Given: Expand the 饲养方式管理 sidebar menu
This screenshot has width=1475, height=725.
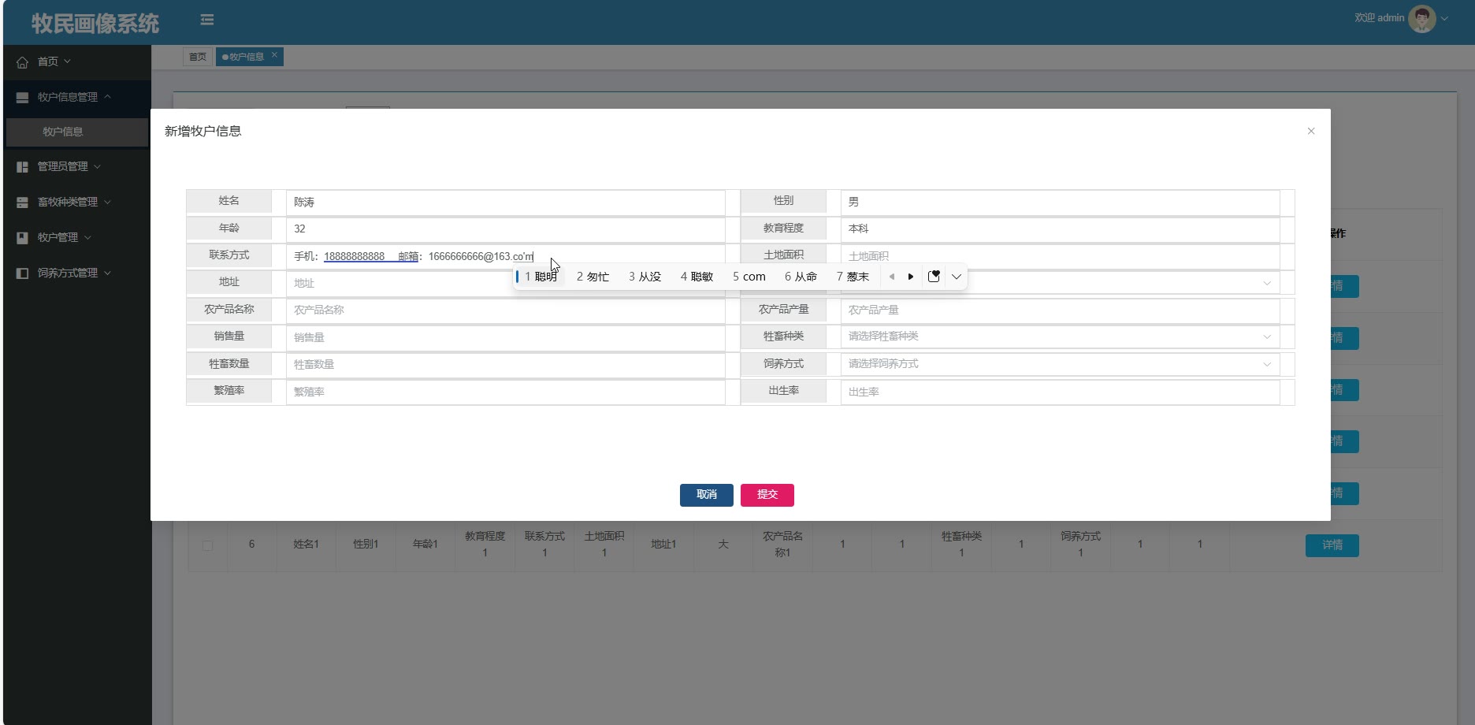Looking at the screenshot, I should [x=76, y=273].
